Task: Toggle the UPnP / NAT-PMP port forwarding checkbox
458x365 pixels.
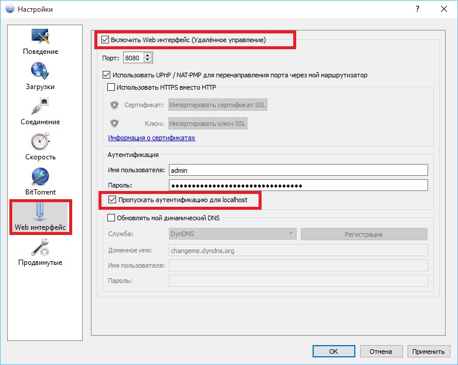Action: coord(106,75)
